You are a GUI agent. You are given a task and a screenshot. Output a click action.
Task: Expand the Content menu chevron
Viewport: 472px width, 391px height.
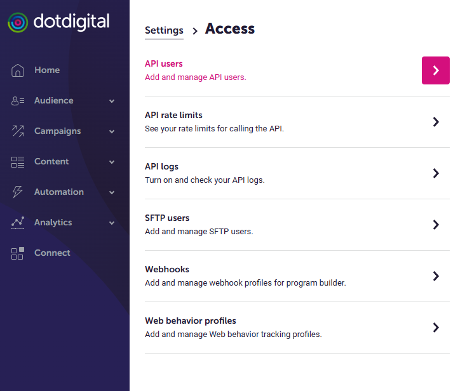tap(112, 162)
